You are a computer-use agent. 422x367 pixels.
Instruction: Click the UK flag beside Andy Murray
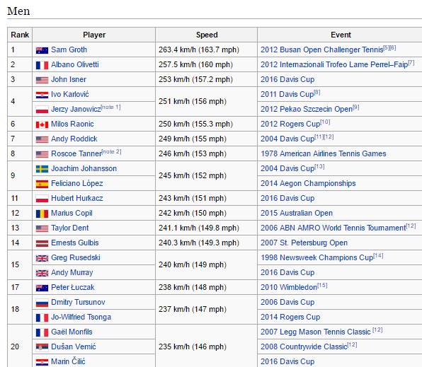coord(42,273)
